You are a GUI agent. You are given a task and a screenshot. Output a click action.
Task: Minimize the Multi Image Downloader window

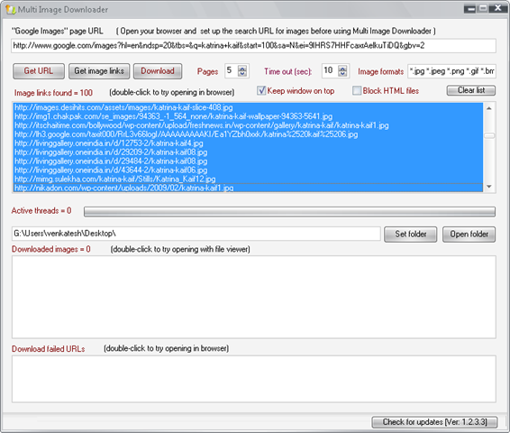coord(470,9)
